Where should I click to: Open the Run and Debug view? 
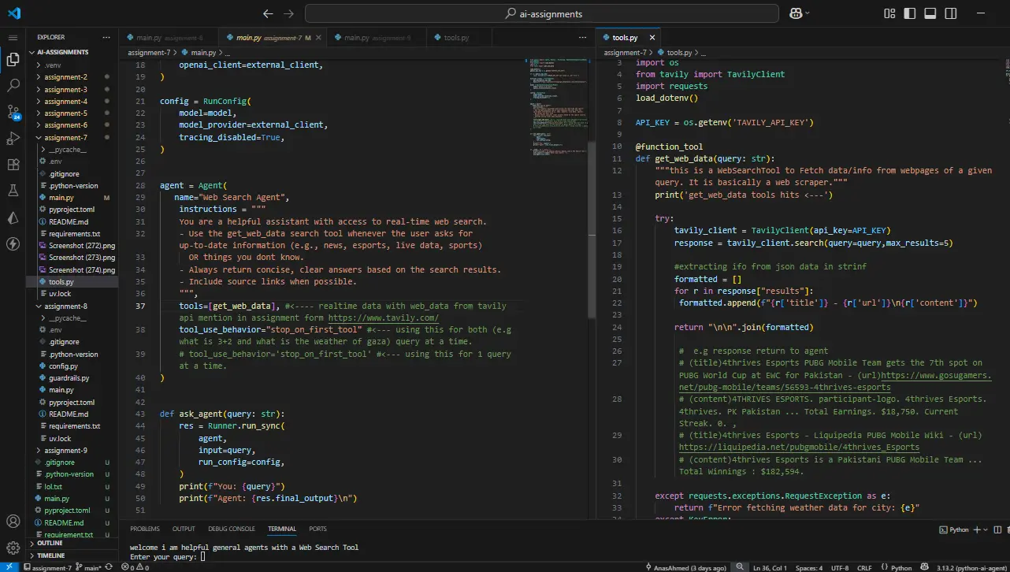13,139
